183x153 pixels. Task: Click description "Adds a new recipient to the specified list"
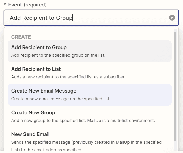(68, 77)
